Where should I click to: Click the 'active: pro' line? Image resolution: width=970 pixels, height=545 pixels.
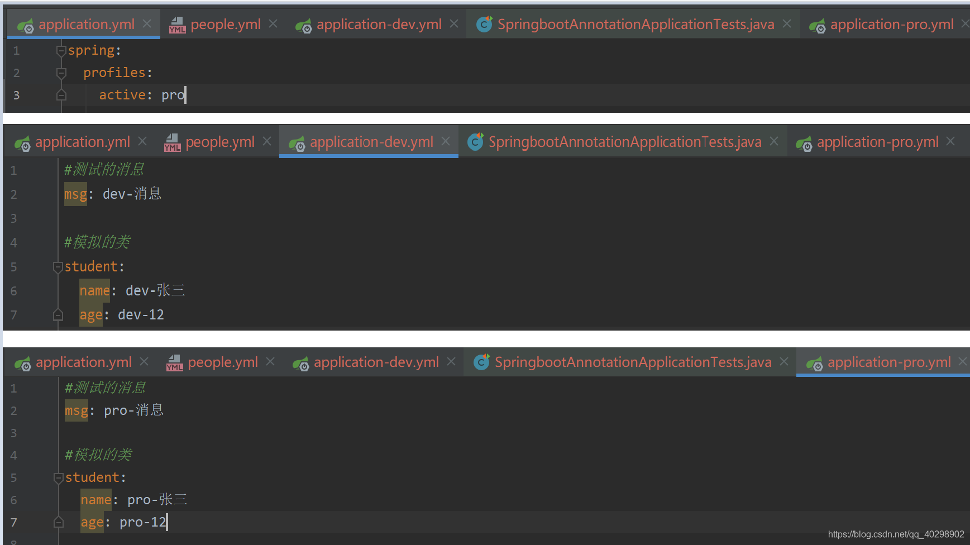click(142, 95)
